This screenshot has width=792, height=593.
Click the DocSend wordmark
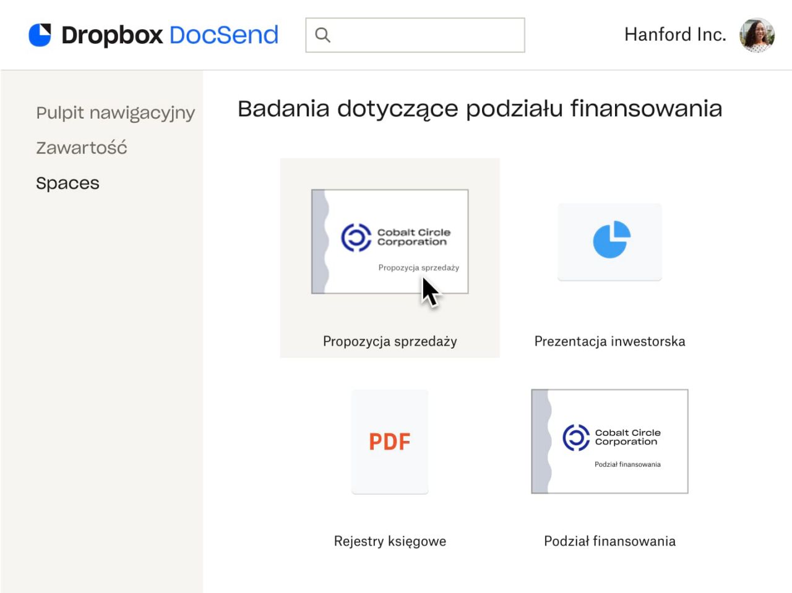pos(223,35)
